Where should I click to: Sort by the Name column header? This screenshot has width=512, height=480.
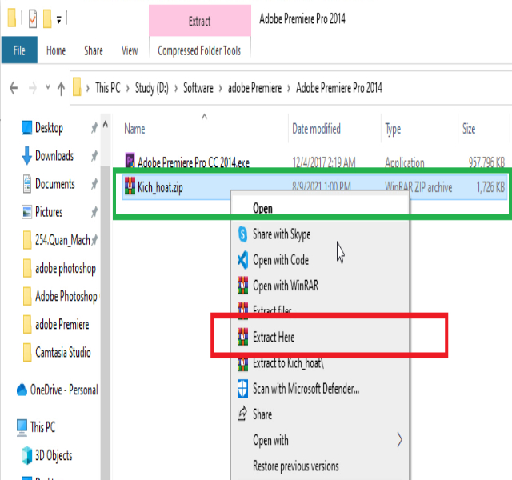[134, 129]
